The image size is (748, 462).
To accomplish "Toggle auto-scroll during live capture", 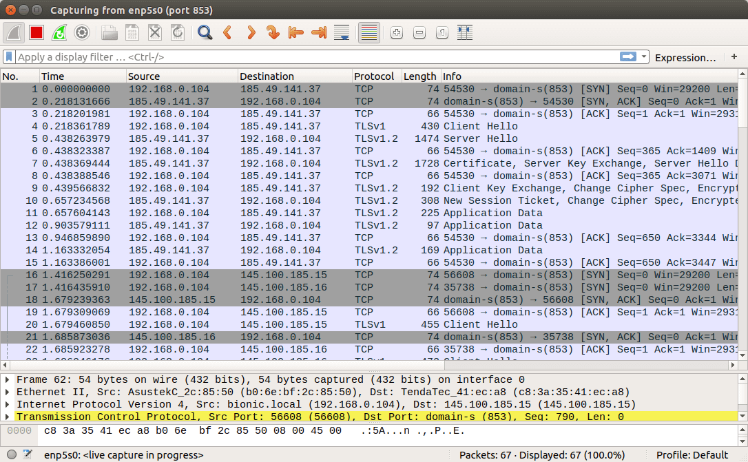I will pos(341,32).
